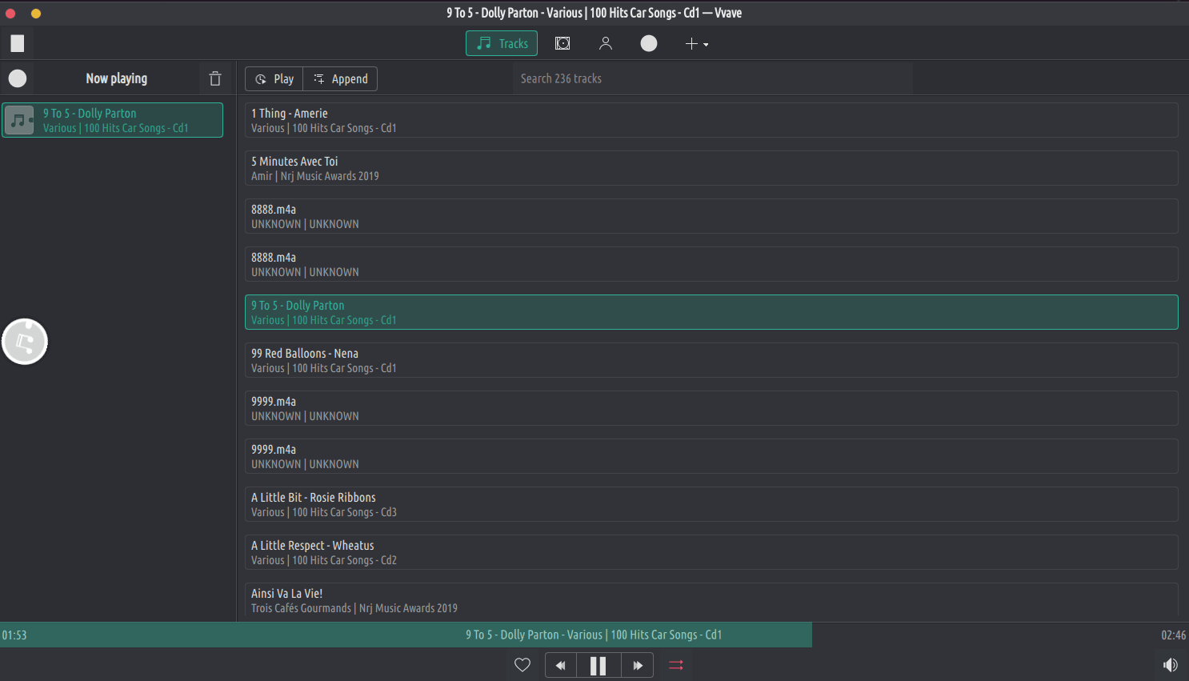Viewport: 1189px width, 681px height.
Task: Toggle the red playback order icon
Action: (x=676, y=665)
